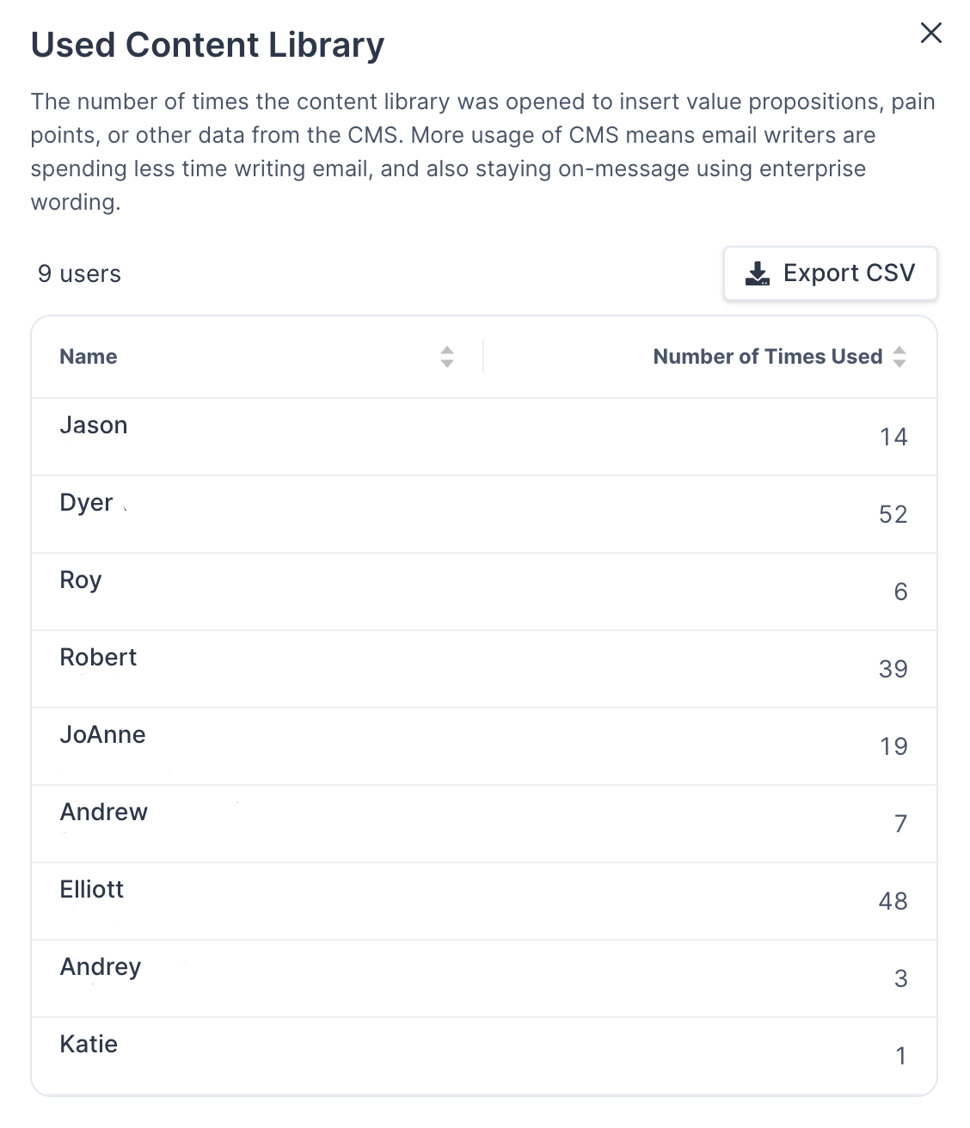Select the JoAnne row
970x1128 pixels.
[x=484, y=746]
